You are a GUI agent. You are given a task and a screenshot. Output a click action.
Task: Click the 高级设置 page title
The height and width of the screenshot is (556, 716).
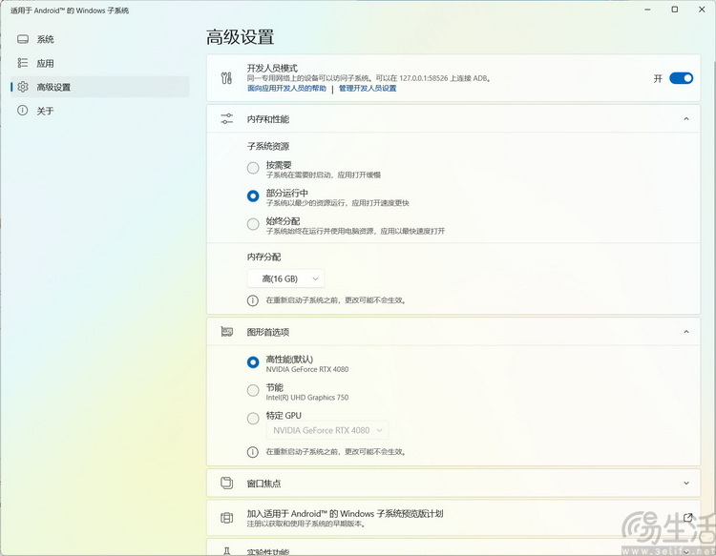[241, 37]
